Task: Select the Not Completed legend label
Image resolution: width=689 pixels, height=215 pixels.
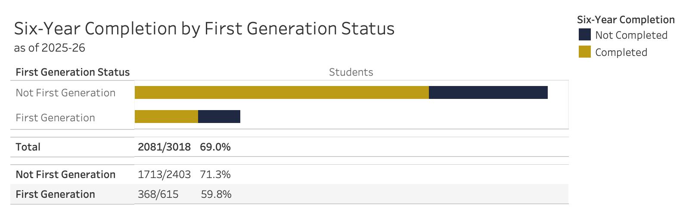Action: click(631, 35)
